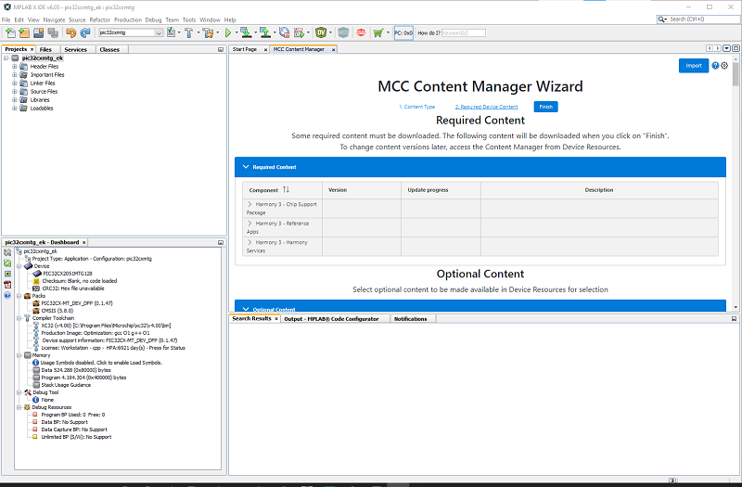
Task: Open the File menu
Action: tap(6, 19)
